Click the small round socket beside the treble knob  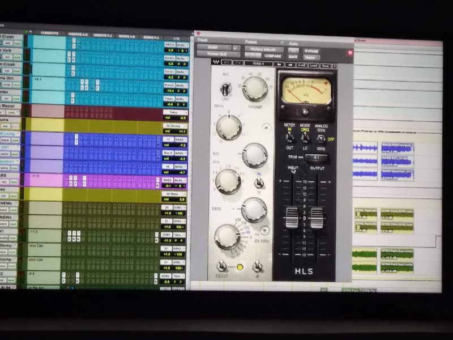(266, 127)
